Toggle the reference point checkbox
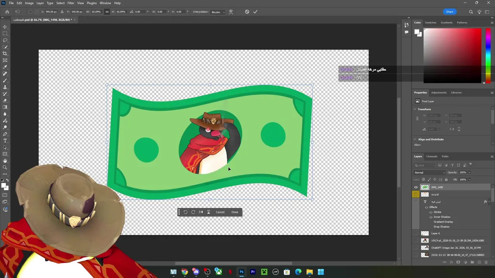The image size is (495, 278). pos(31,12)
